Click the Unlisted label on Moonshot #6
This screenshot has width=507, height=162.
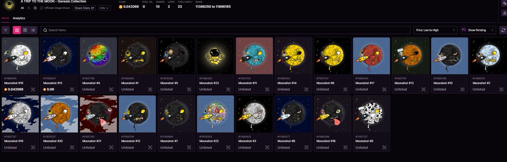coord(284,148)
